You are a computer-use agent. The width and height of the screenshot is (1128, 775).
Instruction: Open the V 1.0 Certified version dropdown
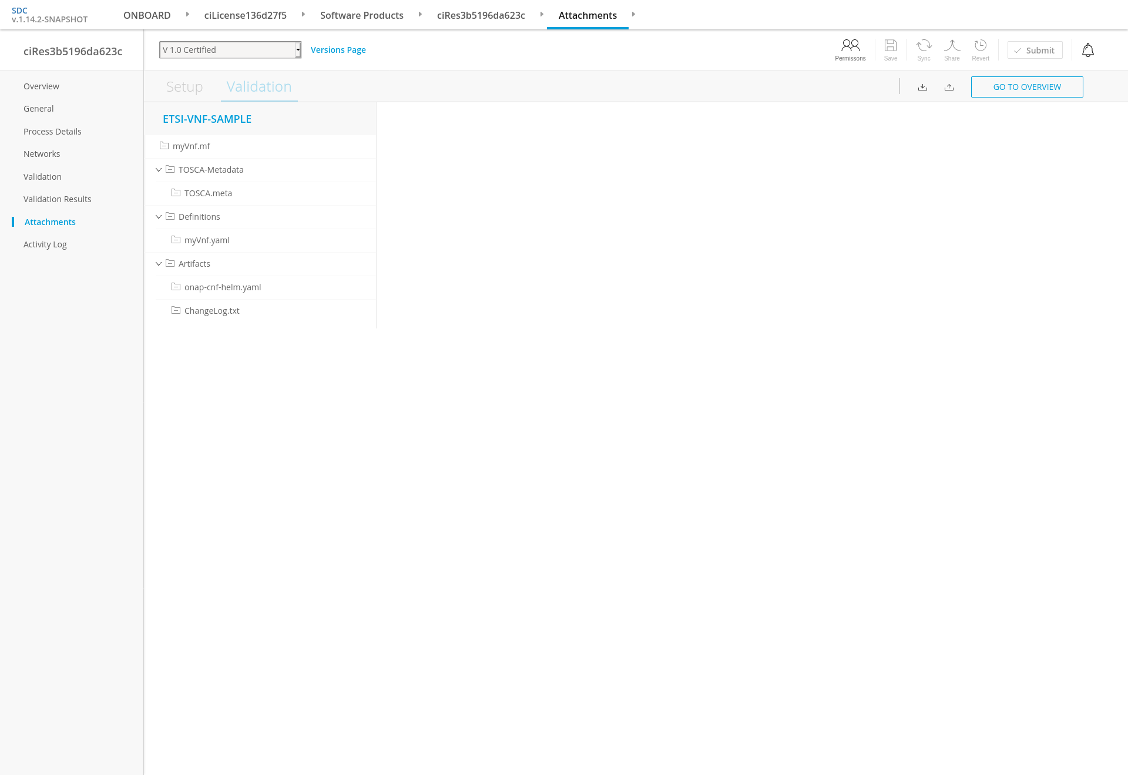pyautogui.click(x=230, y=50)
